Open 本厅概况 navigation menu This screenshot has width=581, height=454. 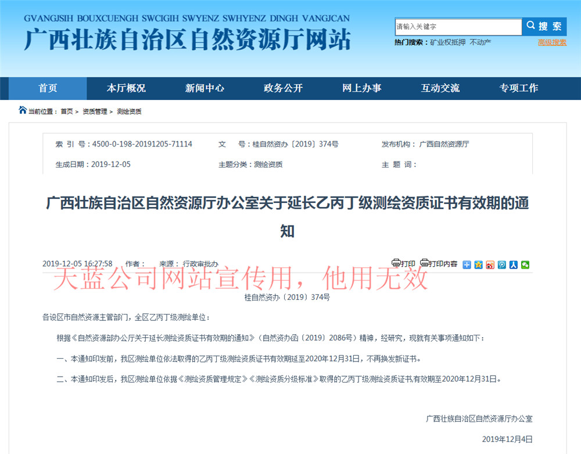click(126, 88)
